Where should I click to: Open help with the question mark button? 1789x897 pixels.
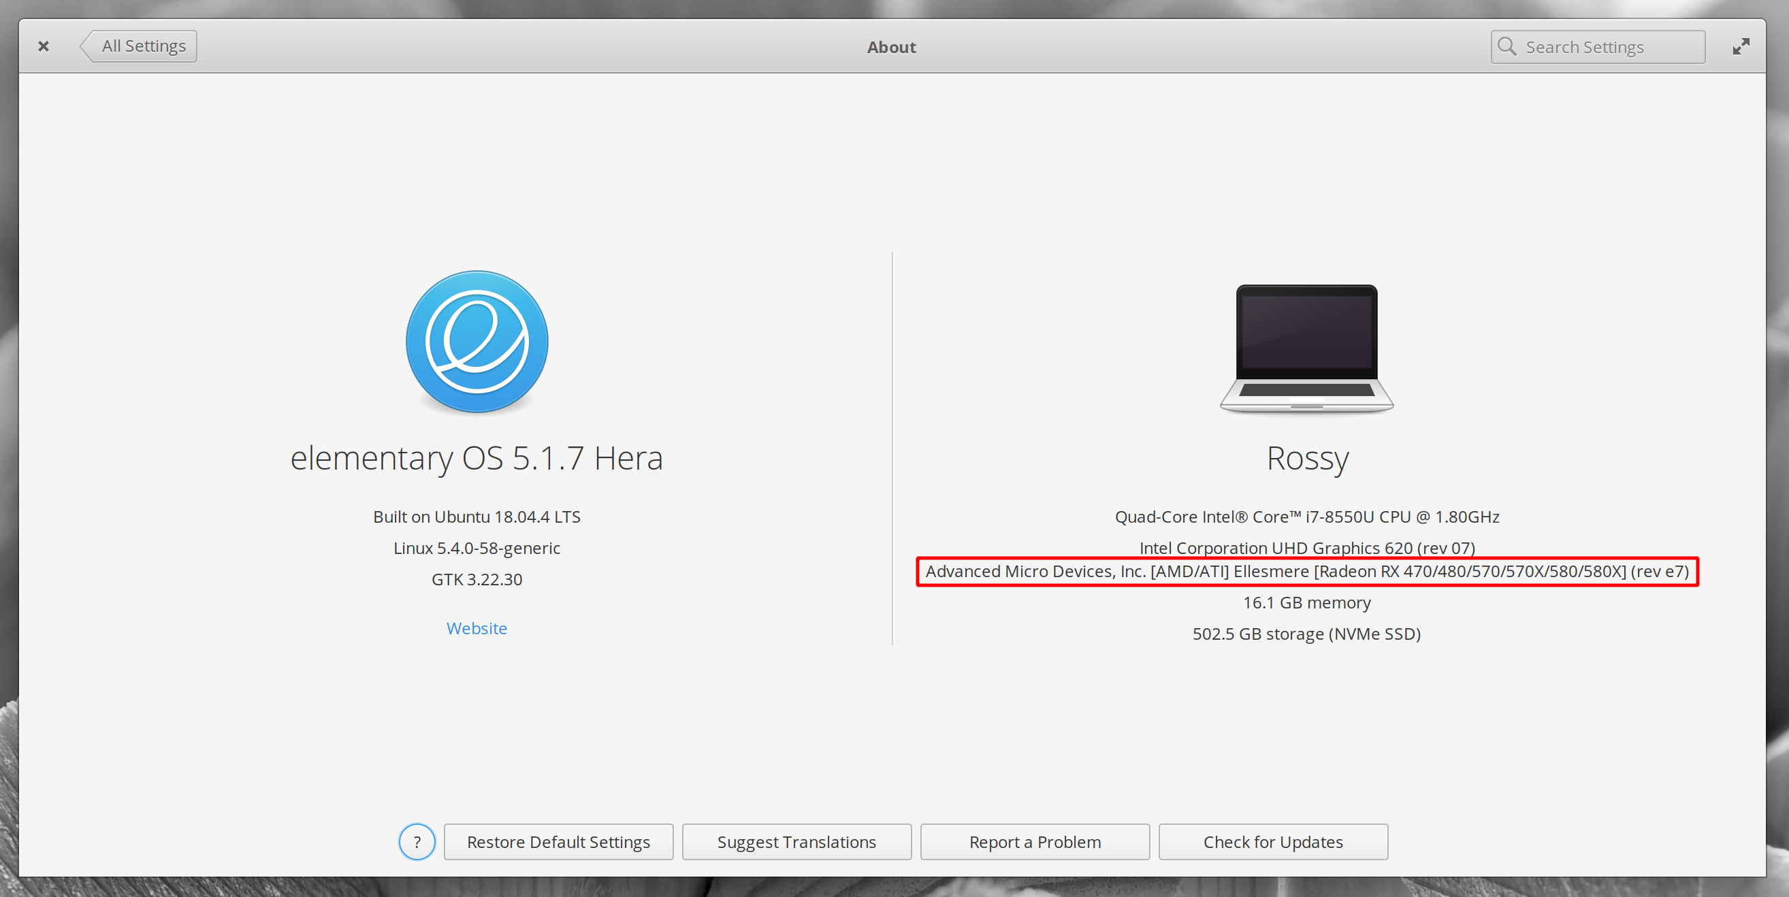point(417,842)
